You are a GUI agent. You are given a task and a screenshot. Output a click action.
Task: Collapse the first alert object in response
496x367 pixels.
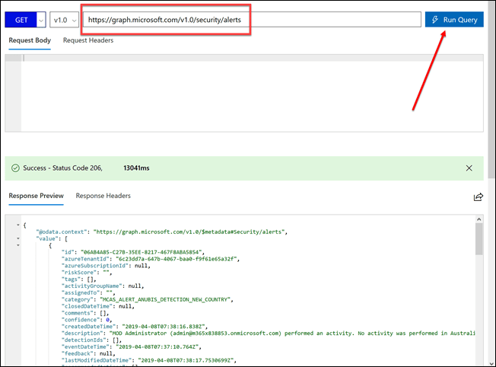click(16, 245)
